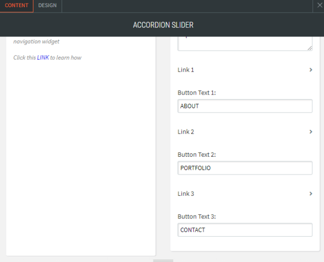
Task: Click the 'Button Text 1:' label
Action: [196, 93]
